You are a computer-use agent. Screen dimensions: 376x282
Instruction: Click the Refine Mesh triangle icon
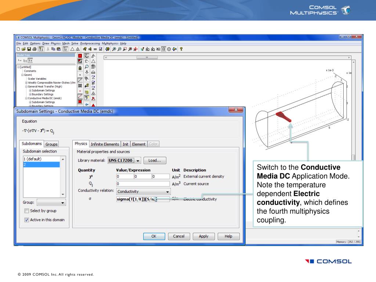(x=78, y=49)
